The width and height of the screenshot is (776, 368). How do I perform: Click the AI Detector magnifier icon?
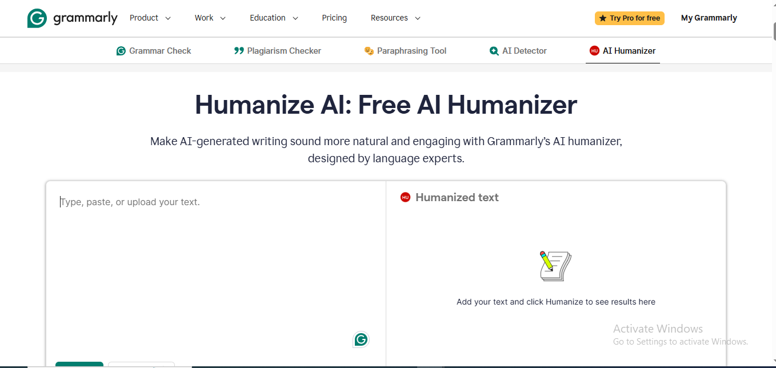click(x=494, y=50)
